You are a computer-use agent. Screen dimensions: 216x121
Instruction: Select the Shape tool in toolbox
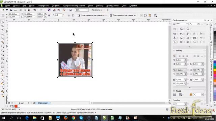tap(2, 26)
